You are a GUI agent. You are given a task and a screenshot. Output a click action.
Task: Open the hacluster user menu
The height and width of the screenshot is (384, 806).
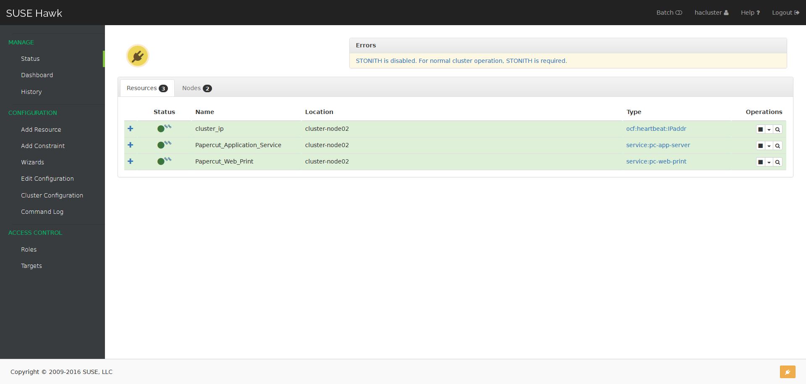[x=711, y=13]
